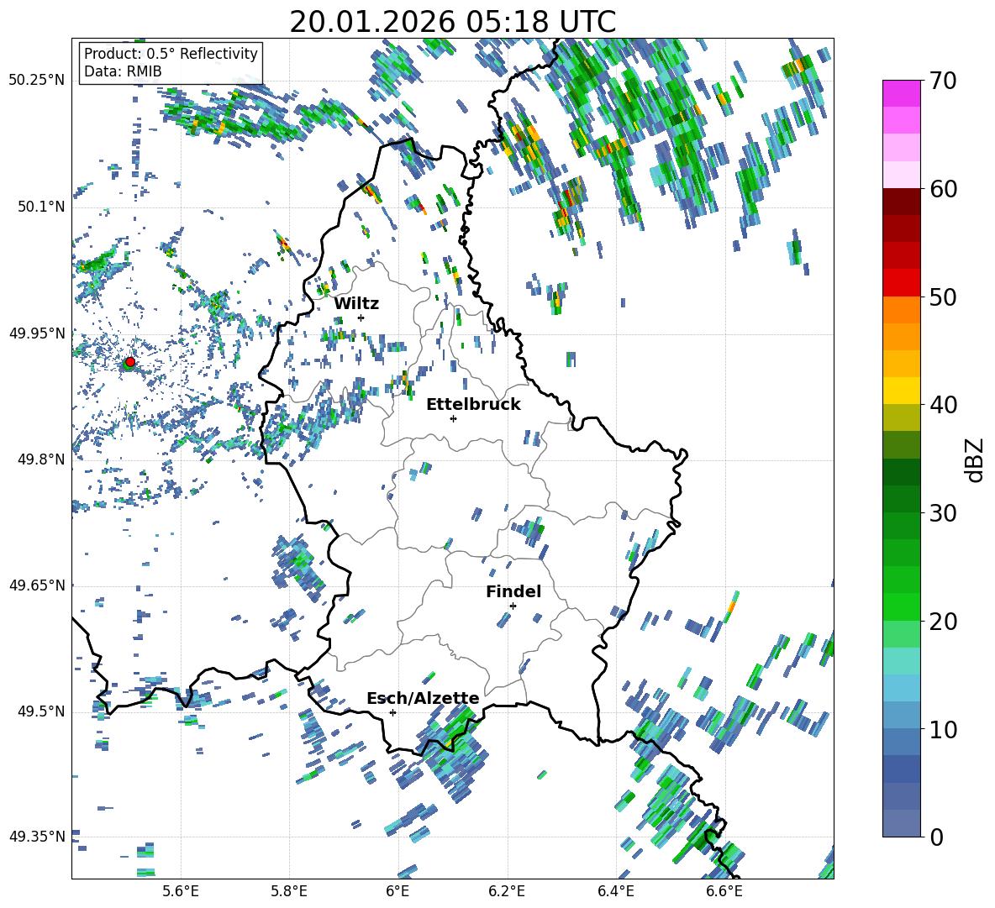The image size is (995, 908).
Task: Click the 60 colorbar tick label
Action: (943, 189)
